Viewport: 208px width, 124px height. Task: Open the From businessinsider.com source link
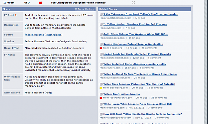click(115, 78)
